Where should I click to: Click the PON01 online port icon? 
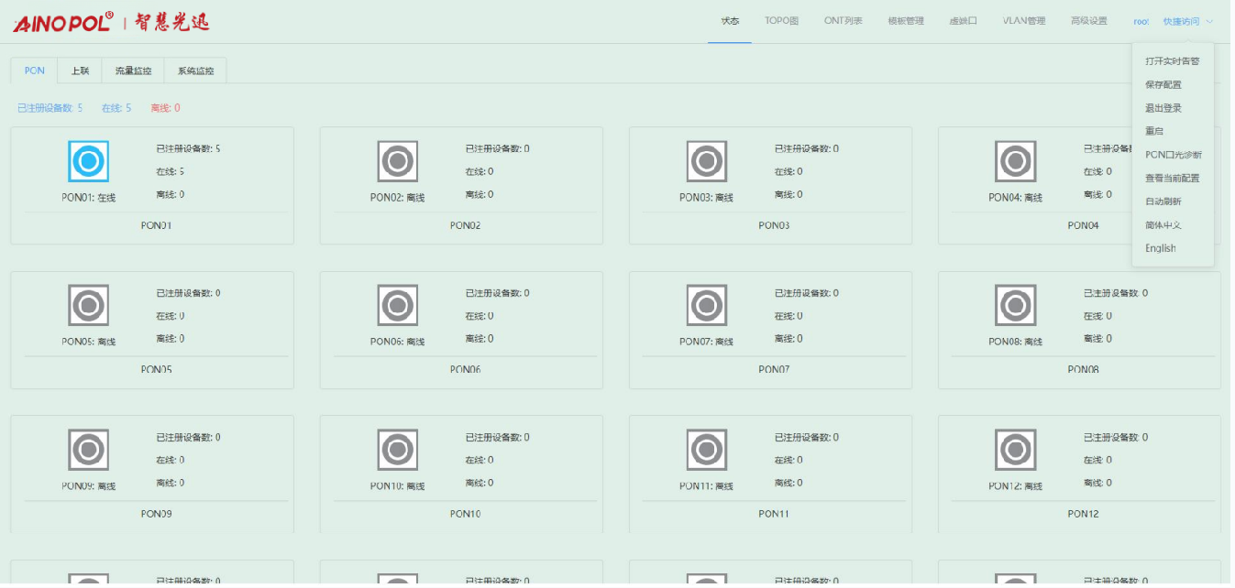[x=89, y=162]
